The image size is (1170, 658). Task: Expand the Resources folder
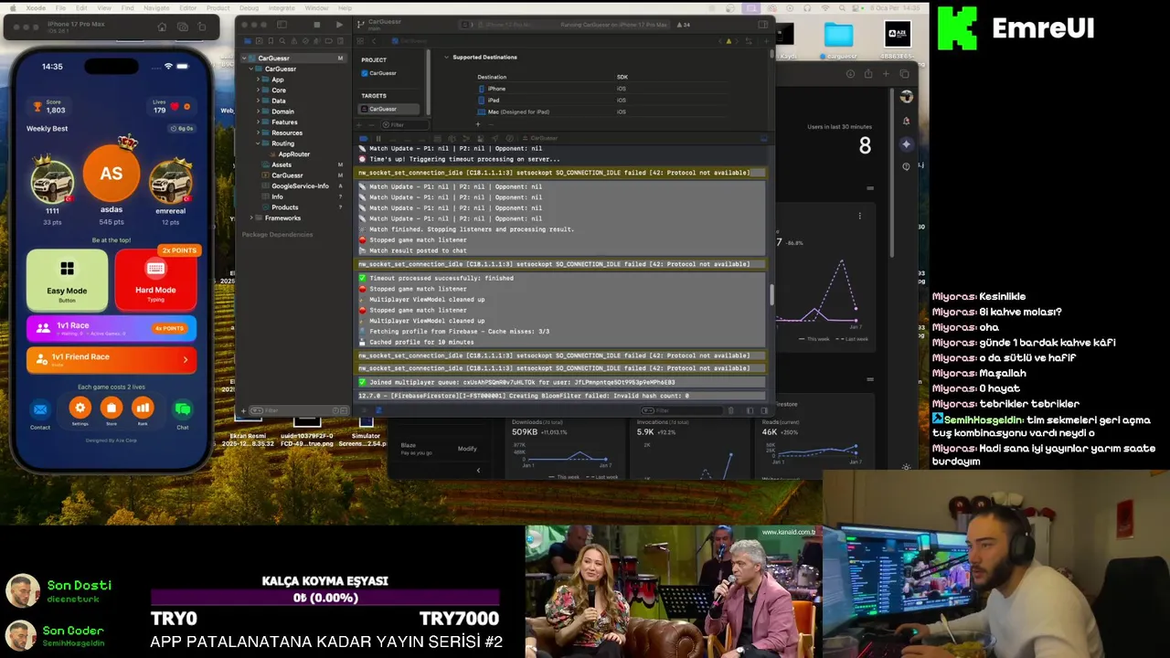[258, 133]
